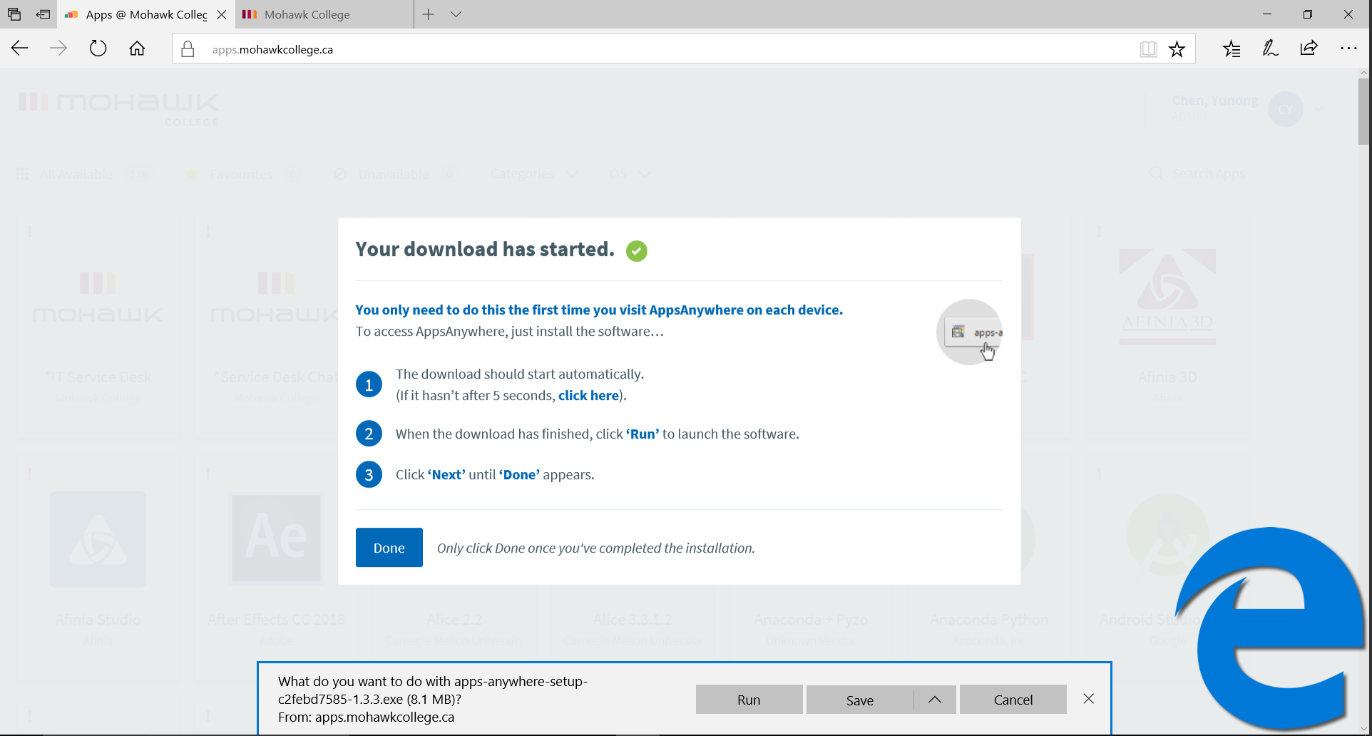Follow the 'click here' download link
The width and height of the screenshot is (1372, 736).
coord(588,396)
